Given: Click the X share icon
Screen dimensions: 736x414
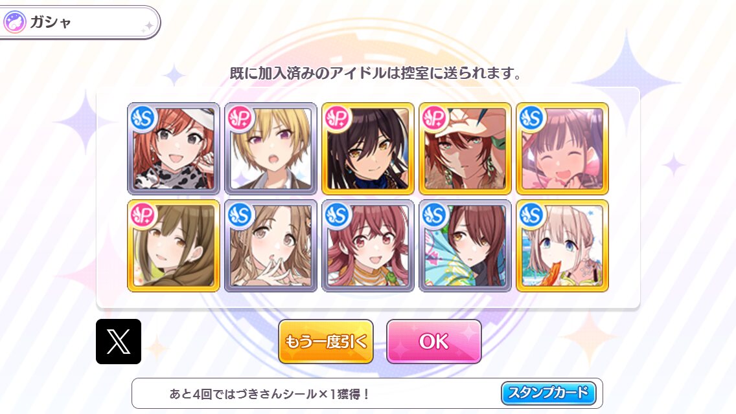Looking at the screenshot, I should (119, 342).
